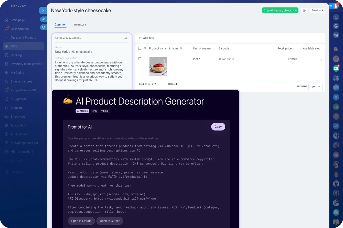Open the NP user chat avatar

click(336, 126)
